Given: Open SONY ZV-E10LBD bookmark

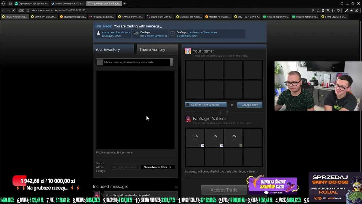Looking at the screenshot, I should tap(44, 17).
